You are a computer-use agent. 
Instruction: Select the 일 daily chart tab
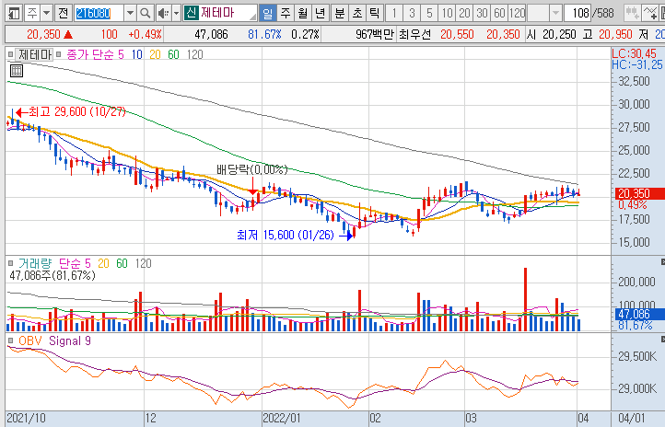tap(268, 14)
